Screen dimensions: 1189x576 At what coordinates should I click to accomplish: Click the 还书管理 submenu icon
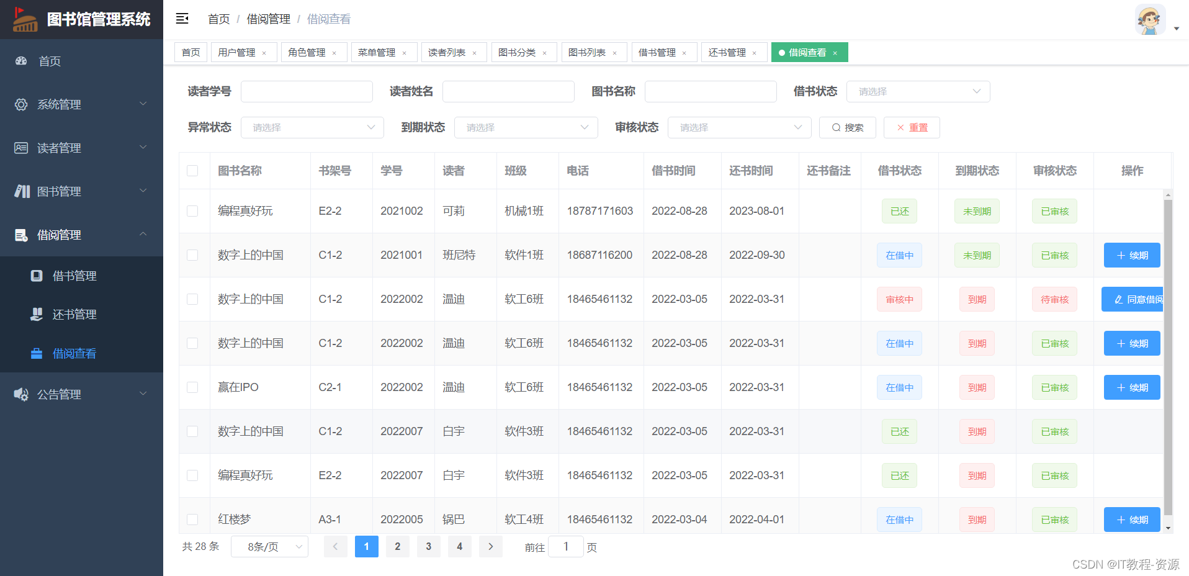click(37, 314)
